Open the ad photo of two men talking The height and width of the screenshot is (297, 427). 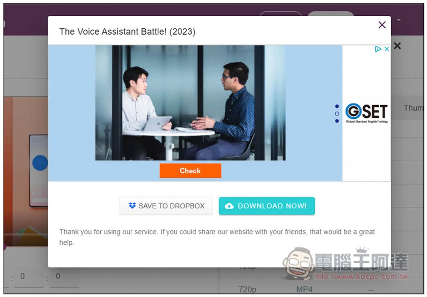click(x=190, y=103)
